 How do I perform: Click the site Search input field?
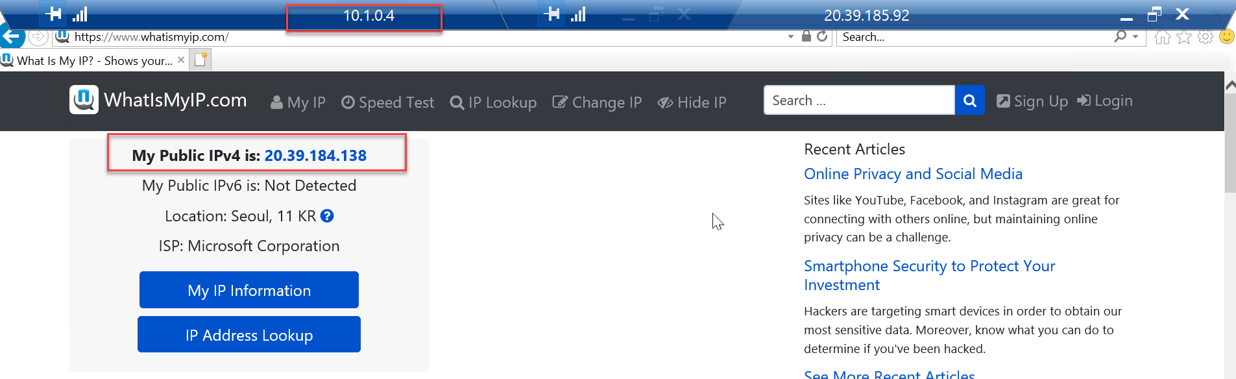[859, 100]
